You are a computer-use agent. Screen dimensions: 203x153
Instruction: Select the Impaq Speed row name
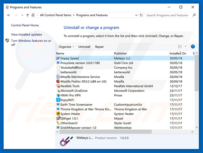point(70,58)
